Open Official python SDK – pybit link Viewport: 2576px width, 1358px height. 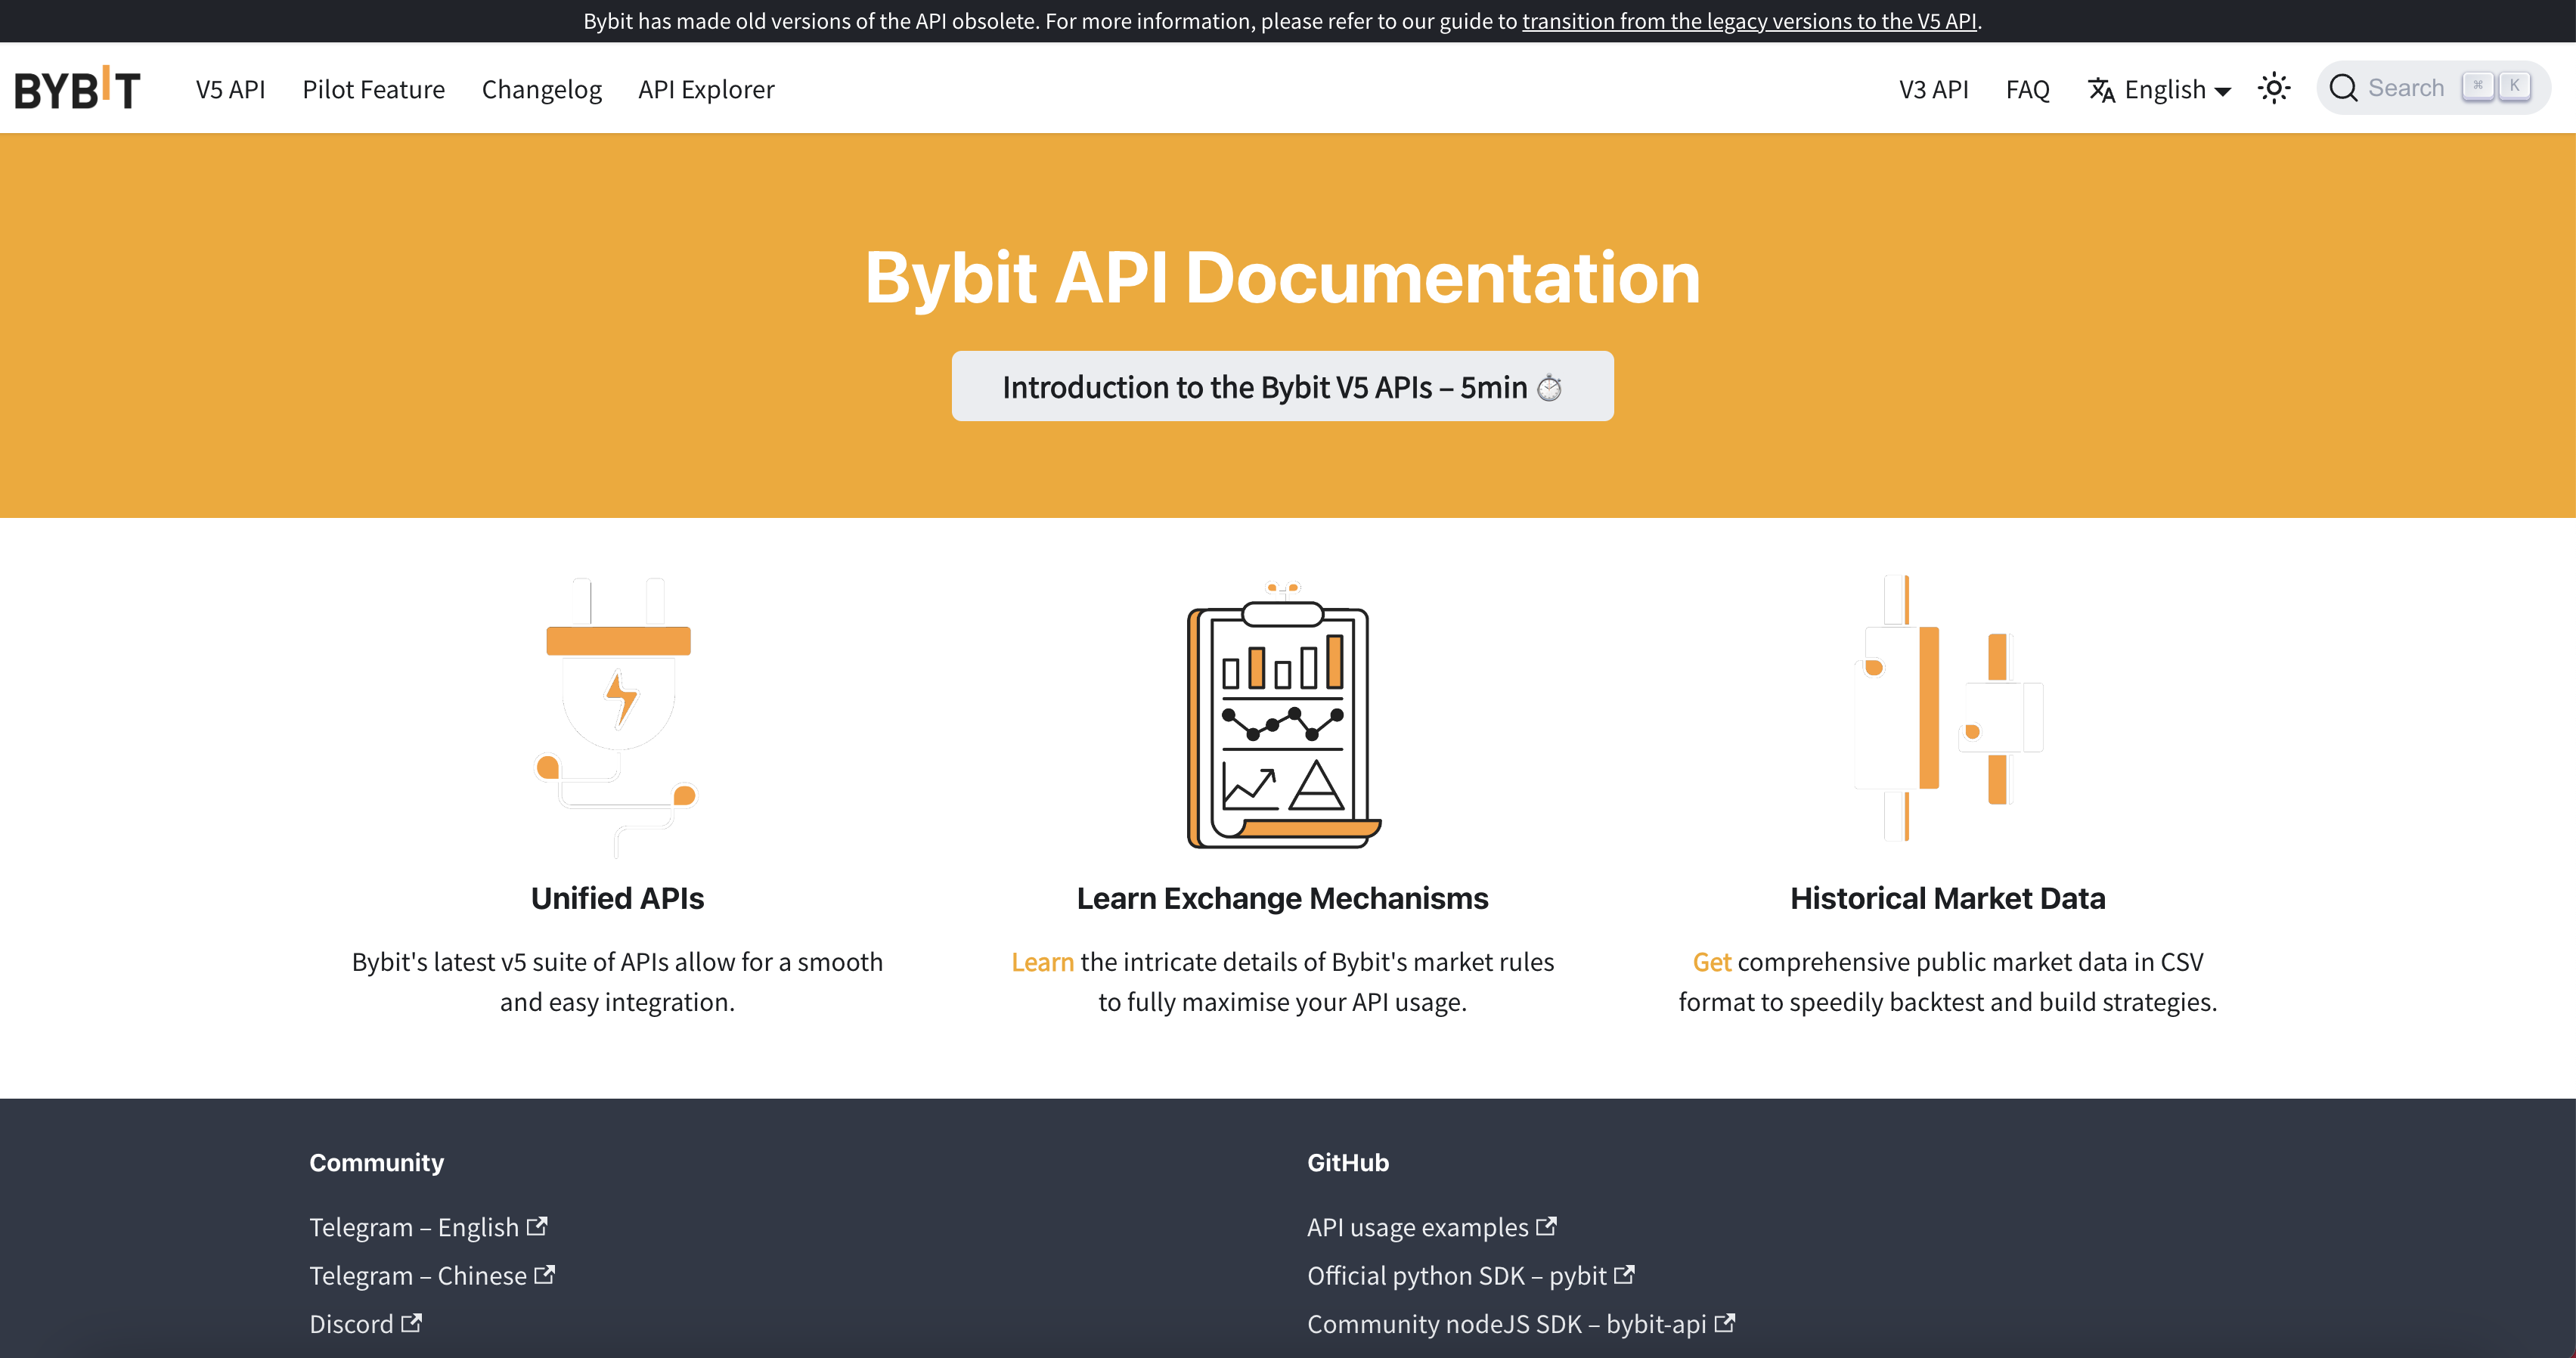click(1471, 1275)
